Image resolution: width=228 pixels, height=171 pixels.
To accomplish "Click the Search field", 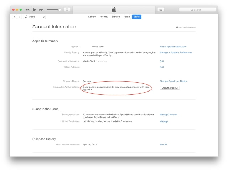I will (197, 10).
